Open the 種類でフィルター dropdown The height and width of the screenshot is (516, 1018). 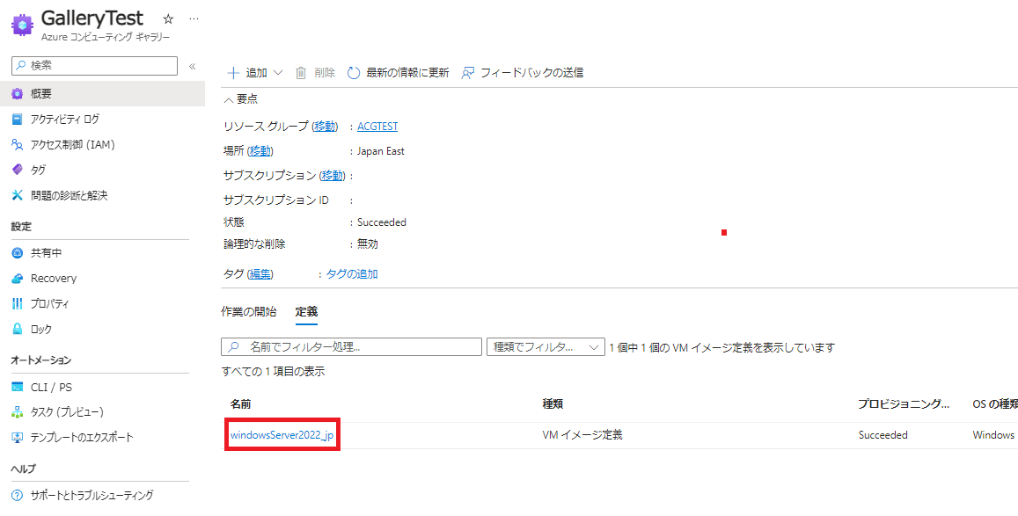[546, 347]
